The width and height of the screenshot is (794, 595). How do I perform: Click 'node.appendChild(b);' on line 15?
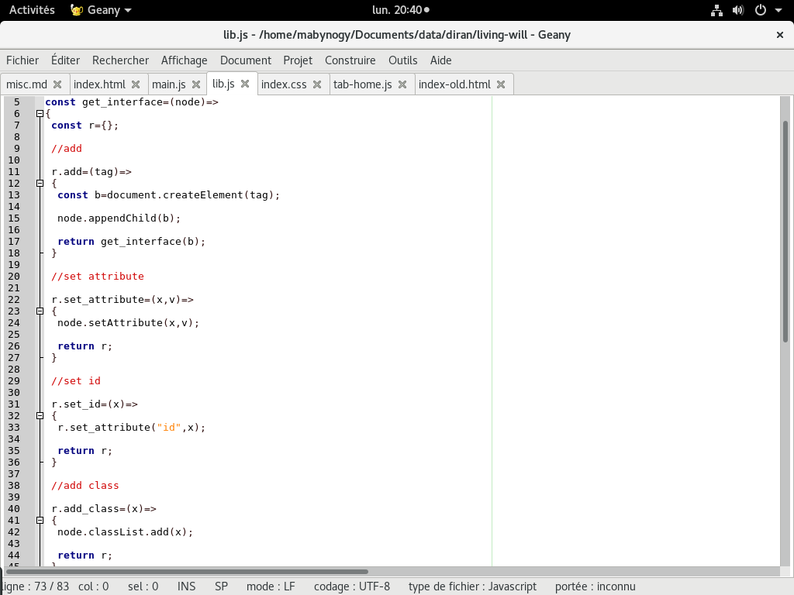click(119, 218)
